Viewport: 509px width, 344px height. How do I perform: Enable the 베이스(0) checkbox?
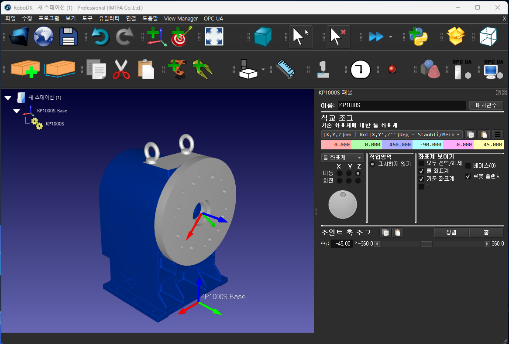point(468,166)
